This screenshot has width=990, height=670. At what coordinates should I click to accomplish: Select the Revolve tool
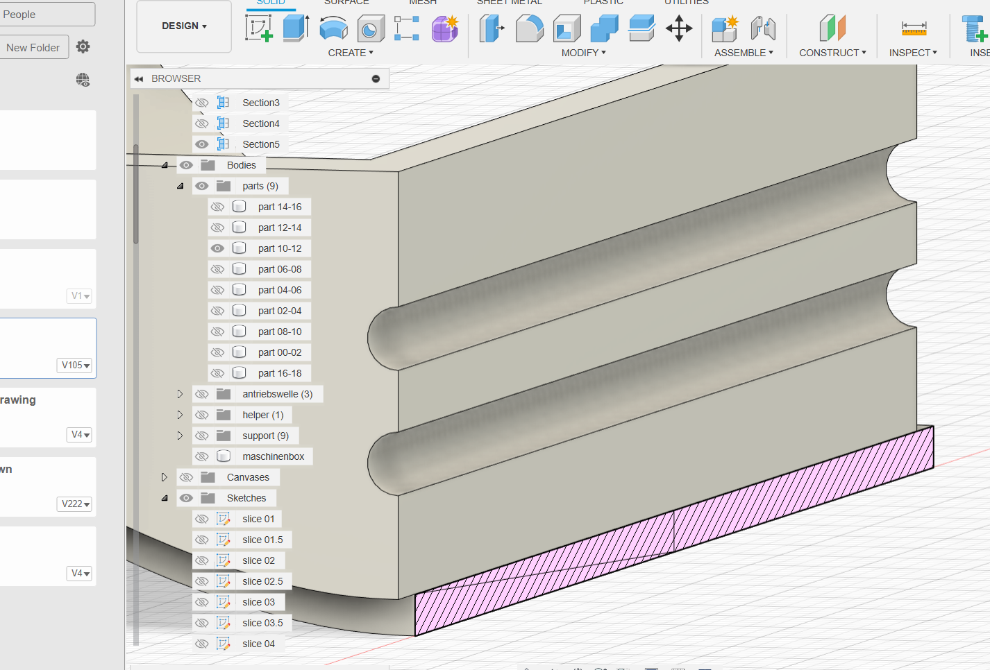click(333, 28)
